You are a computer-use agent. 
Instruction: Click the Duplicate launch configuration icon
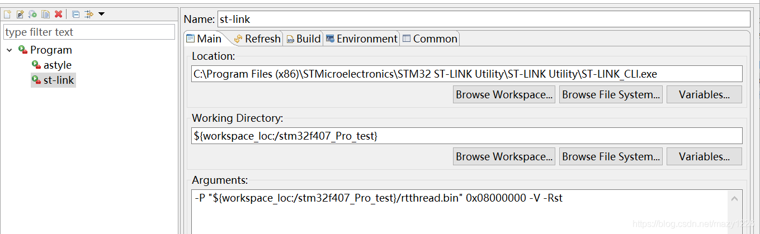[45, 14]
